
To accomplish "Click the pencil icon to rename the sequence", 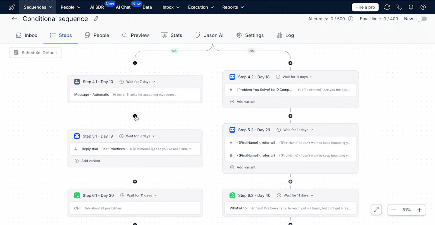I will 96,19.
